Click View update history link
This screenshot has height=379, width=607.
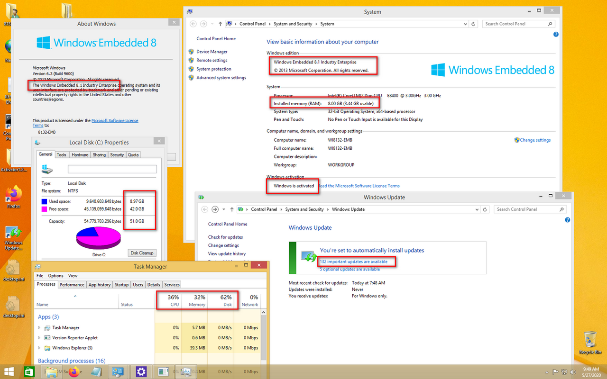click(227, 254)
